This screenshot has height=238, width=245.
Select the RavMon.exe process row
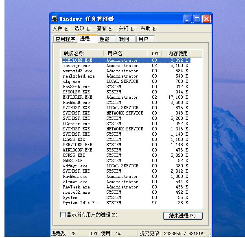click(x=126, y=176)
